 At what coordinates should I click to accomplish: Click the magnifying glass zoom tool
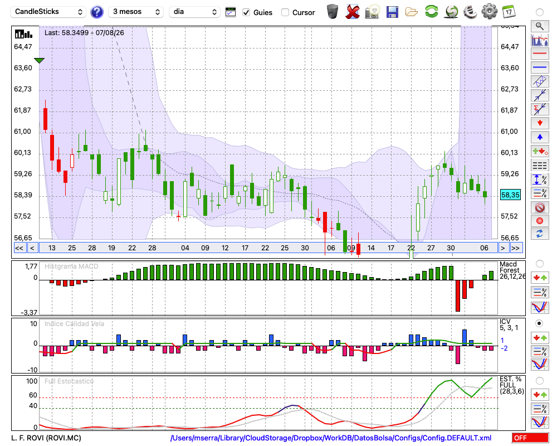(540, 26)
